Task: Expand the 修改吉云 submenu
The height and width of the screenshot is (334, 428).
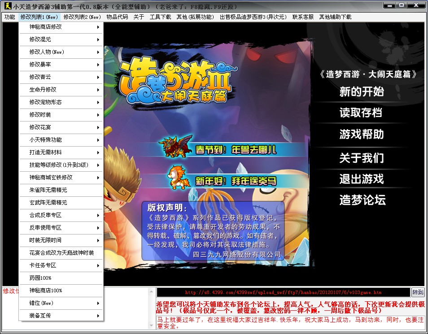Action: 61,77
